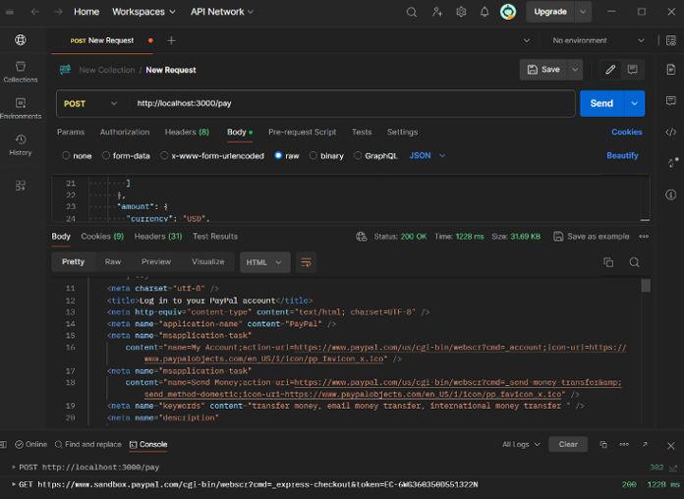Copy console logs icon
Viewport: 684px width, 499px height.
[x=603, y=444]
